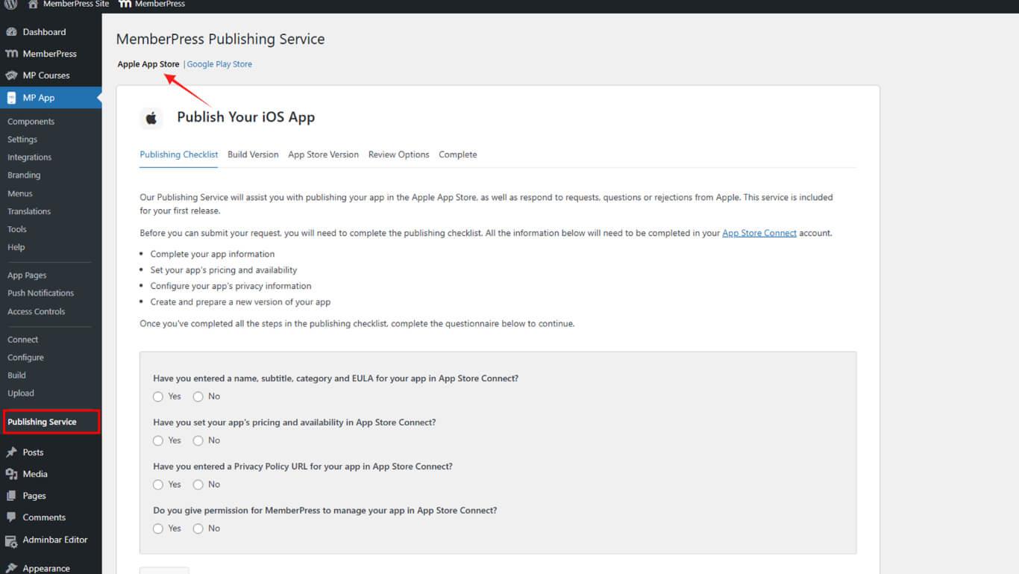Switch to the Build Version tab
The width and height of the screenshot is (1019, 574).
coord(253,155)
